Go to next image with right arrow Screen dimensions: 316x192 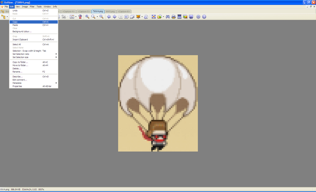tap(115, 17)
